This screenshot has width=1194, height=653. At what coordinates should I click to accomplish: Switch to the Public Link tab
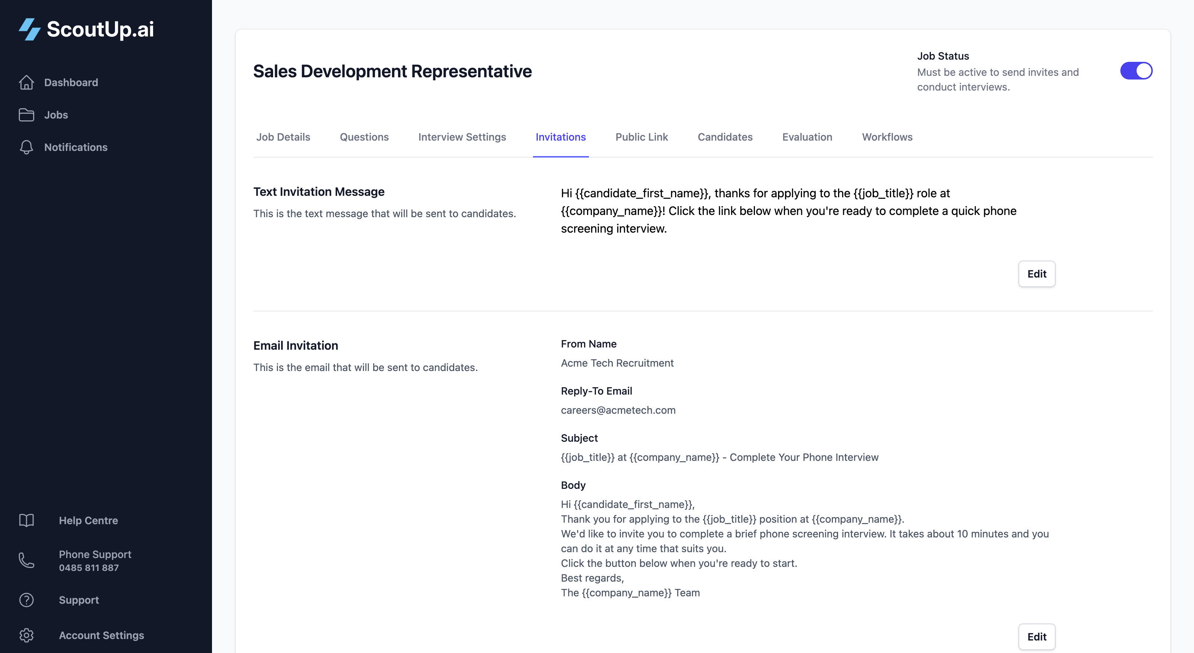pos(642,137)
